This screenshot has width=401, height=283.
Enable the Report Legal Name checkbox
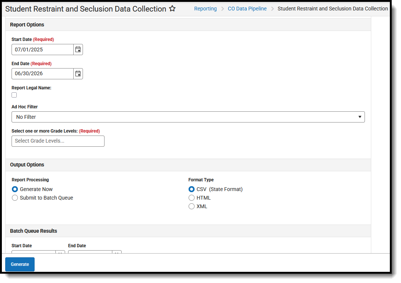[14, 95]
